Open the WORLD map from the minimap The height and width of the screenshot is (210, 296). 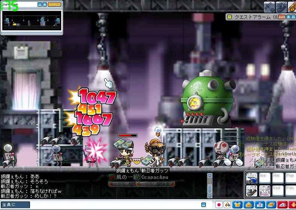pyautogui.click(x=54, y=4)
